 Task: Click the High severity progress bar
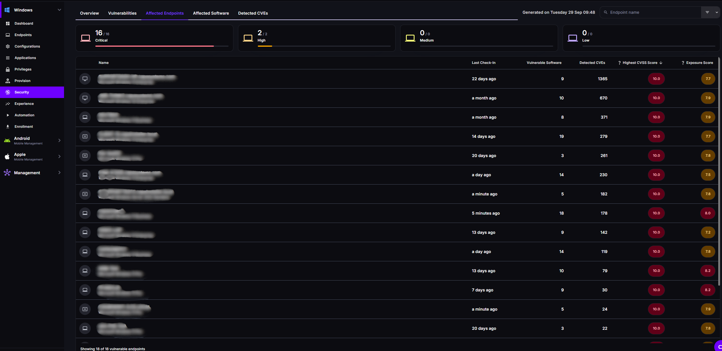pos(324,46)
